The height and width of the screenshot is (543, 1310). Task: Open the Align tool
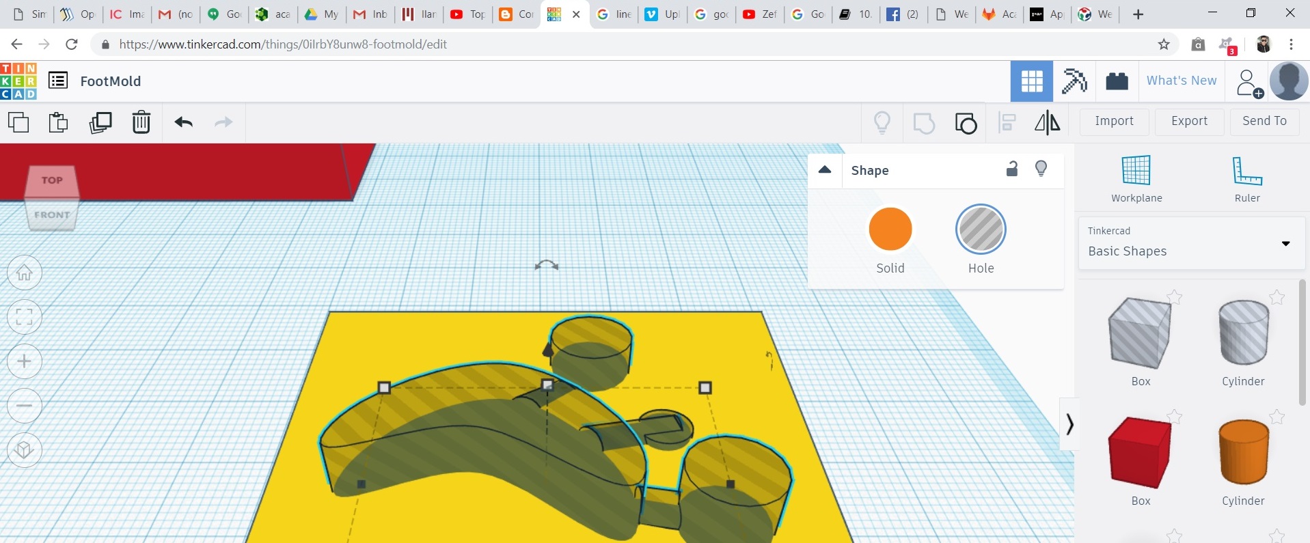[x=1007, y=122]
